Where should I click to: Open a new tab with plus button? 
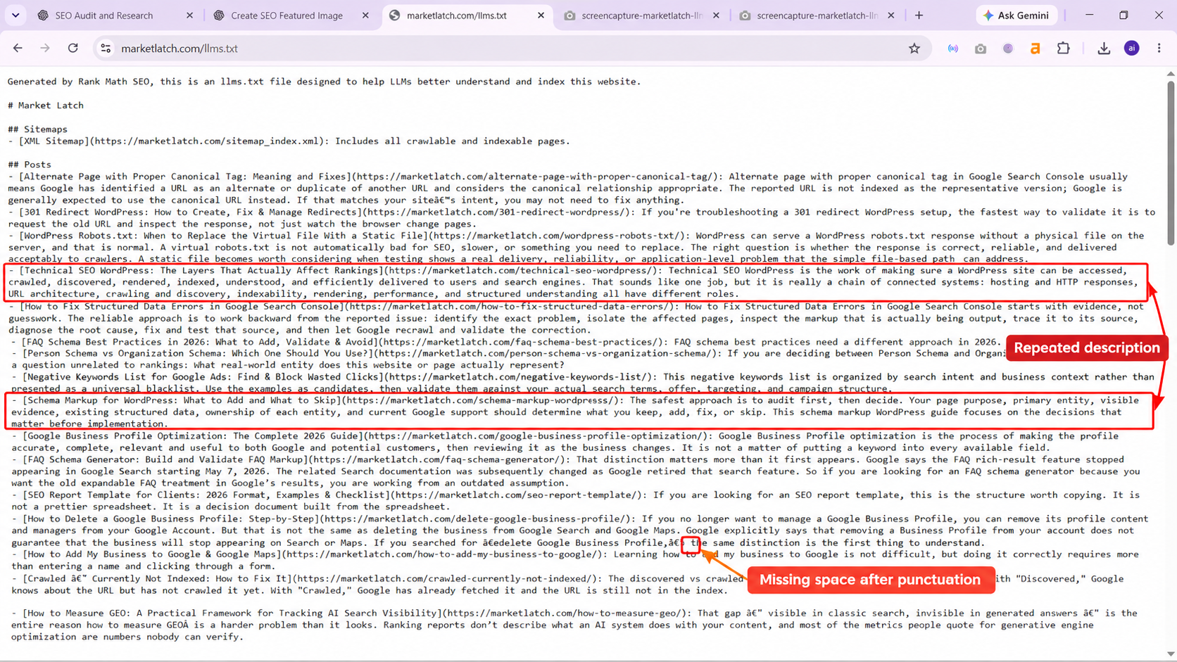[x=919, y=15]
